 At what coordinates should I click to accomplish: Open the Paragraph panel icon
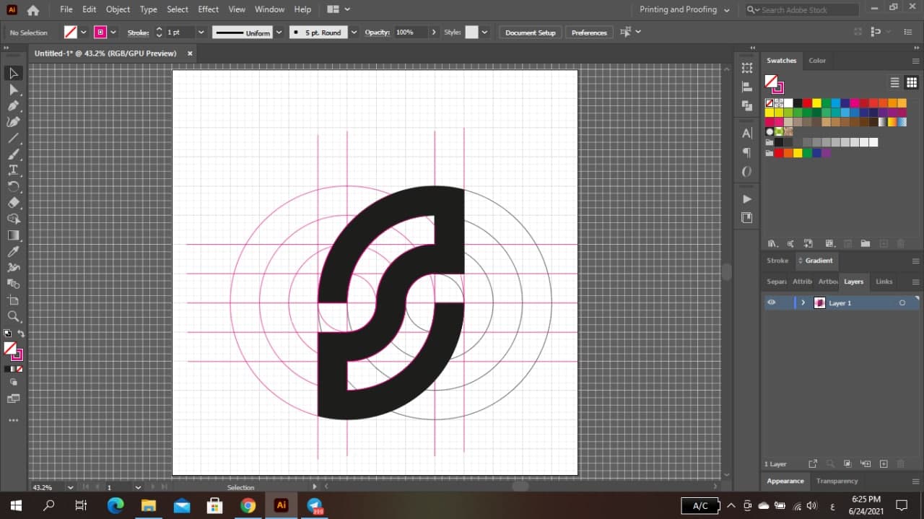coord(747,152)
